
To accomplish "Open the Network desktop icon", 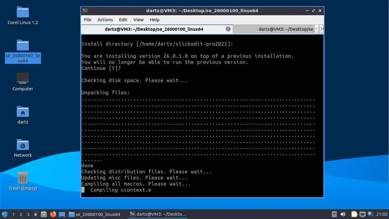I will [x=23, y=145].
